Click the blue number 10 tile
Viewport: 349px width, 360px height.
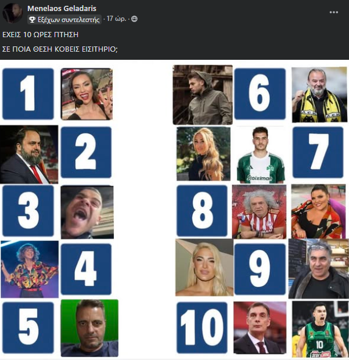[x=202, y=327]
